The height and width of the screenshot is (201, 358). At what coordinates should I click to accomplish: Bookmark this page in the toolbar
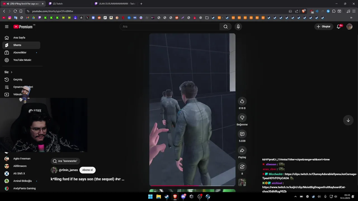click(x=21, y=11)
